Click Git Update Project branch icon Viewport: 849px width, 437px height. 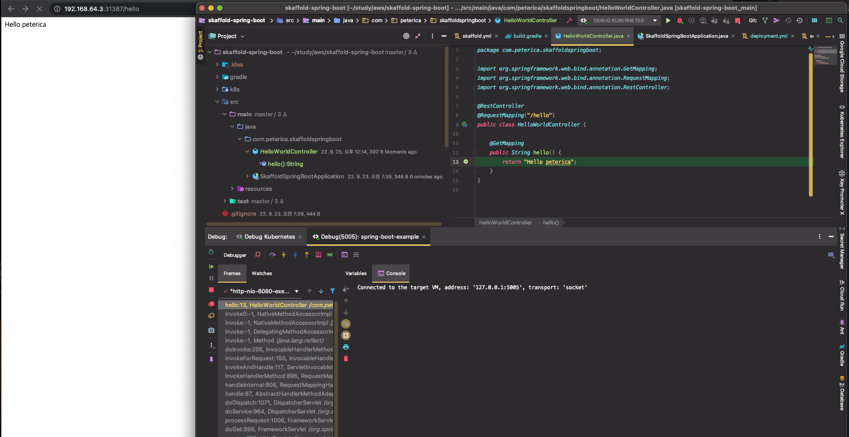(x=765, y=20)
